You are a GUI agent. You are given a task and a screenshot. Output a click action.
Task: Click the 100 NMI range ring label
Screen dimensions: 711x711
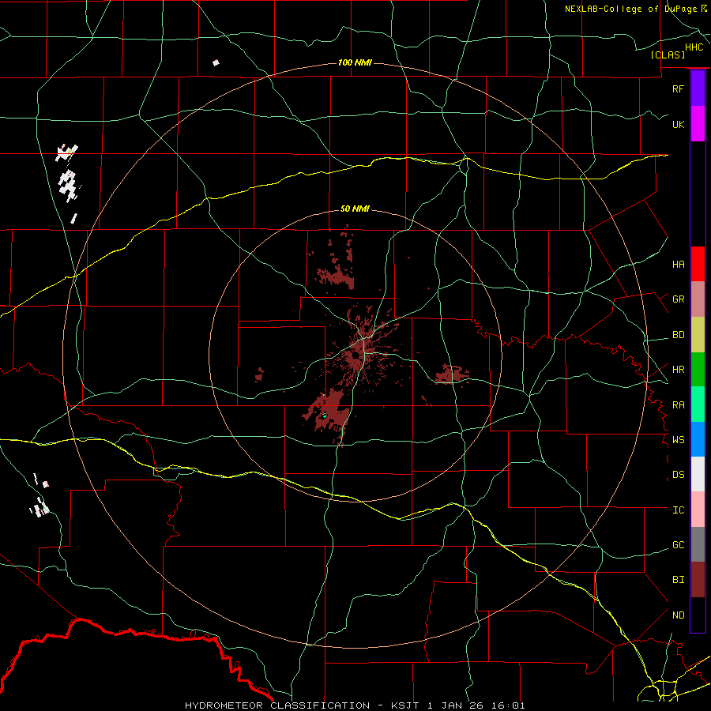point(355,62)
